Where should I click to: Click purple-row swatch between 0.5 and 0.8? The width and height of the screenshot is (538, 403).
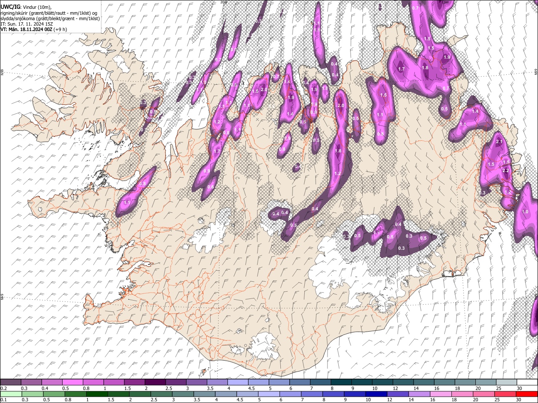[x=73, y=382]
